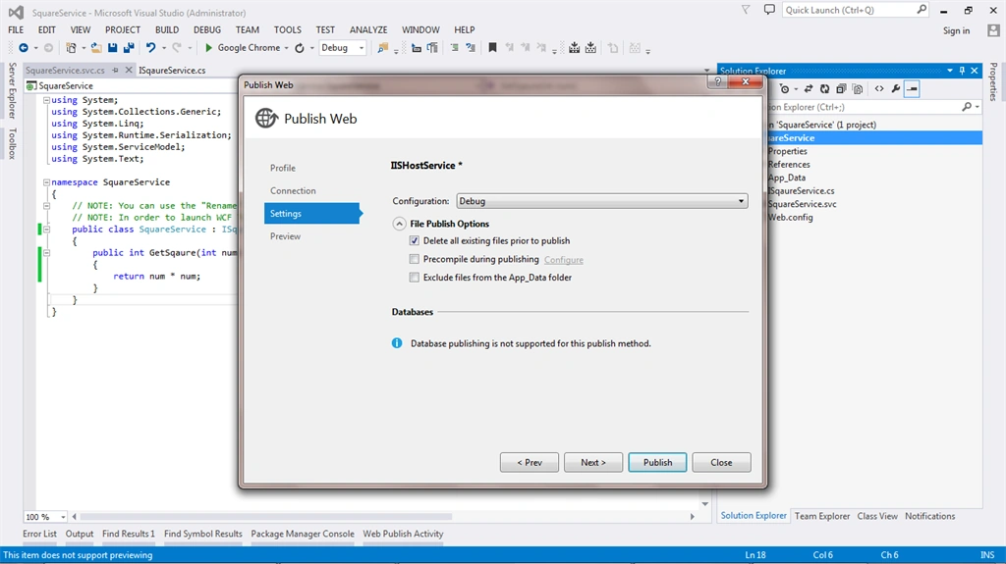Click the Properties wrench icon
Image resolution: width=1006 pixels, height=564 pixels.
[896, 89]
